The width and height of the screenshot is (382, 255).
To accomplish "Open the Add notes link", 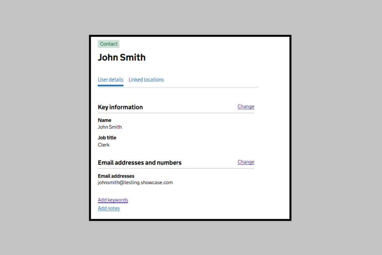I will coord(109,208).
